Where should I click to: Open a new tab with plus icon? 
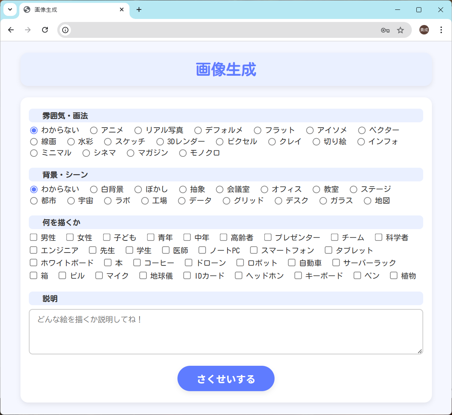pos(139,9)
